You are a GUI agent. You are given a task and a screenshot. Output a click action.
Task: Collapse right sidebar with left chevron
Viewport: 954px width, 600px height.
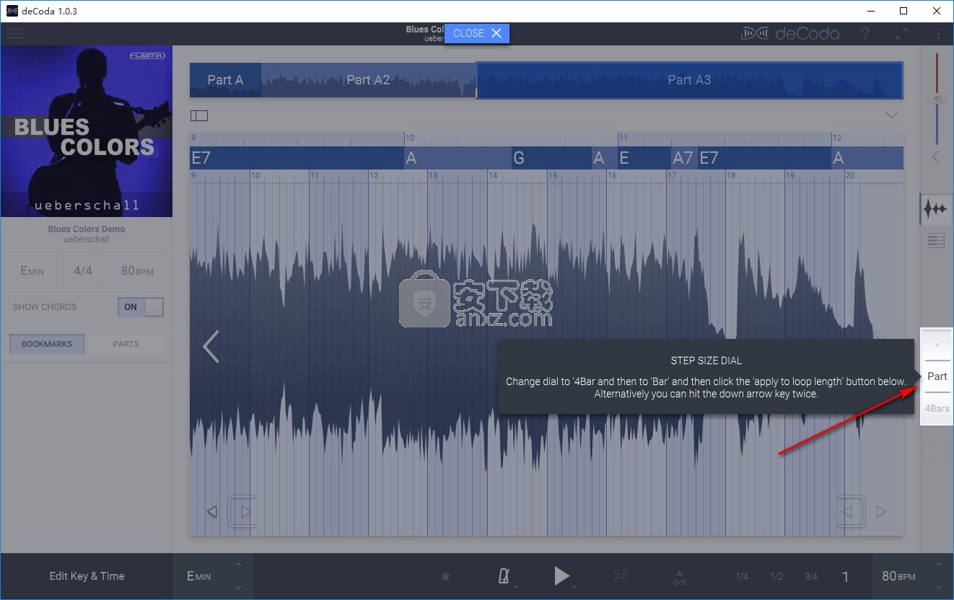tap(936, 156)
